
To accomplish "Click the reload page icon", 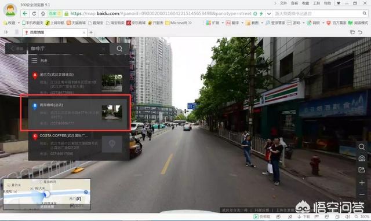I will tap(34, 14).
